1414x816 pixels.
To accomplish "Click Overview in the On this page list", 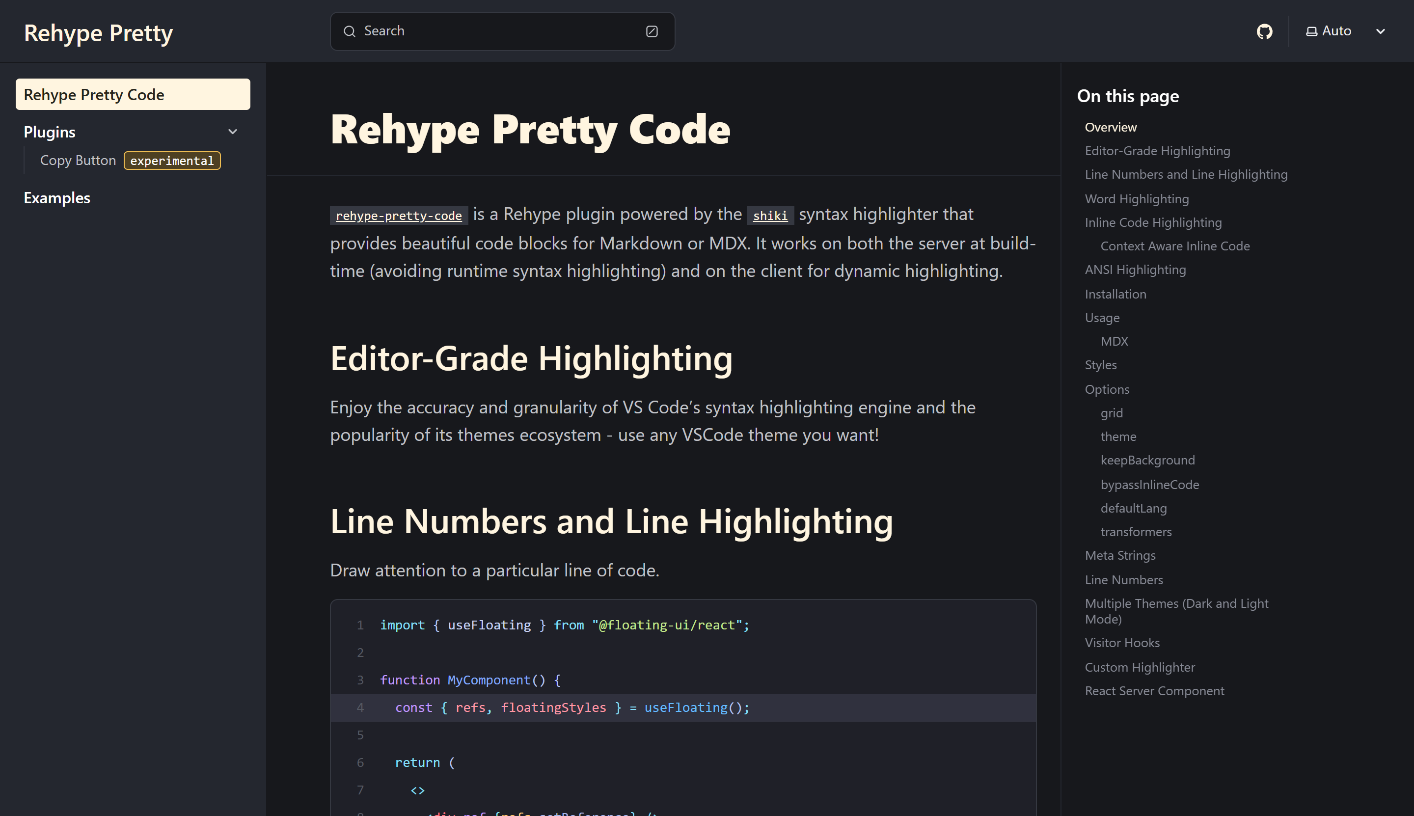I will [1110, 127].
